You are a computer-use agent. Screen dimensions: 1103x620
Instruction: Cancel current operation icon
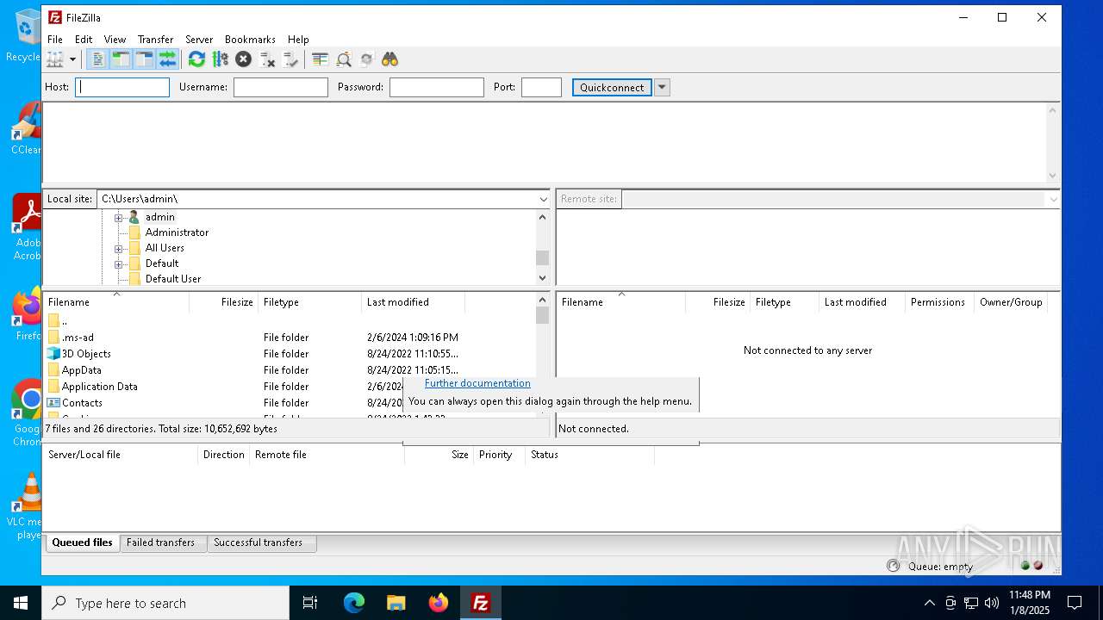[x=243, y=59]
